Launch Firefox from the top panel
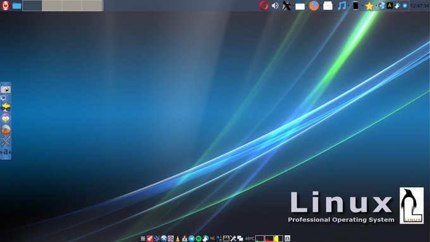The image size is (430, 242). click(314, 6)
